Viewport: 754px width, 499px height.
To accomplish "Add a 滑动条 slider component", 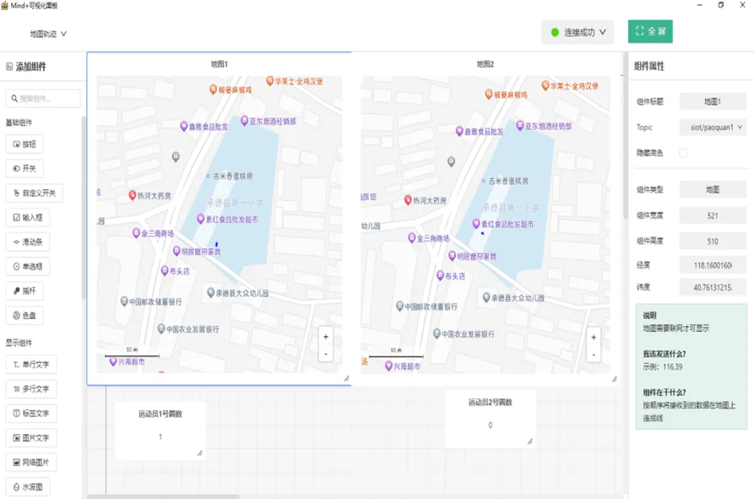I will pyautogui.click(x=28, y=242).
